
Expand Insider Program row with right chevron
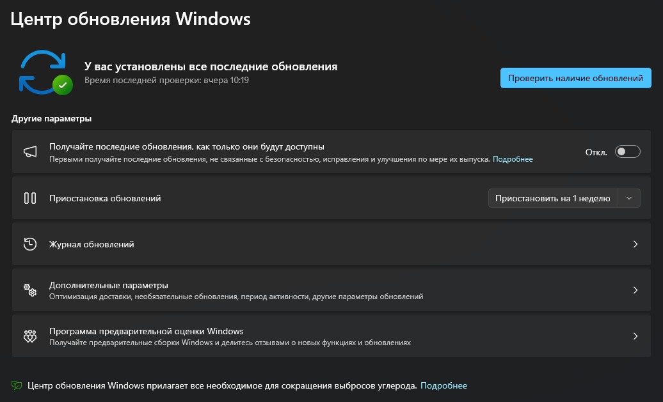[x=635, y=336]
